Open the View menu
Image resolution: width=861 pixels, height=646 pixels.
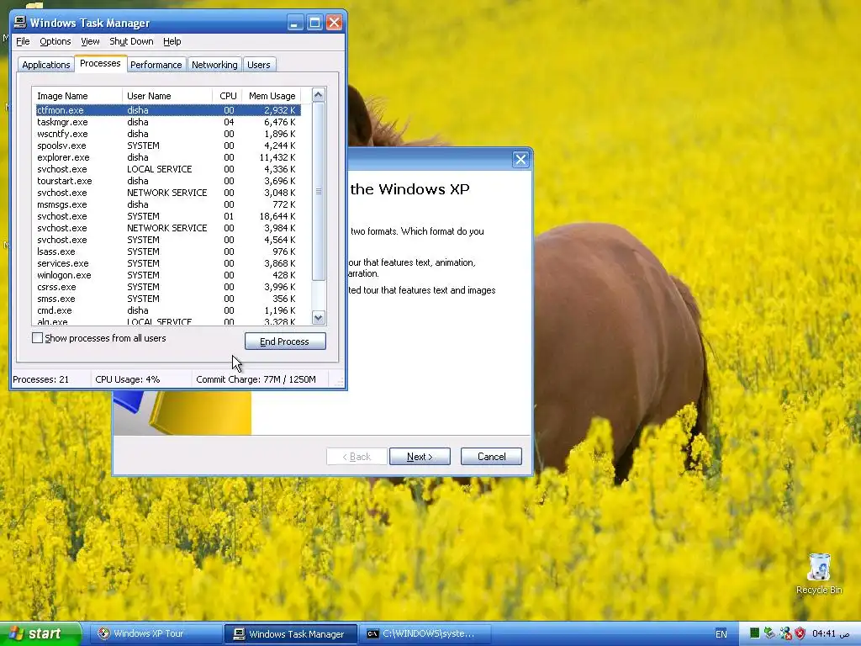90,41
